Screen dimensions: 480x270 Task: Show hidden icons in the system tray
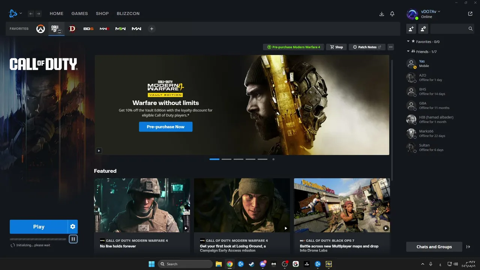[423, 264]
